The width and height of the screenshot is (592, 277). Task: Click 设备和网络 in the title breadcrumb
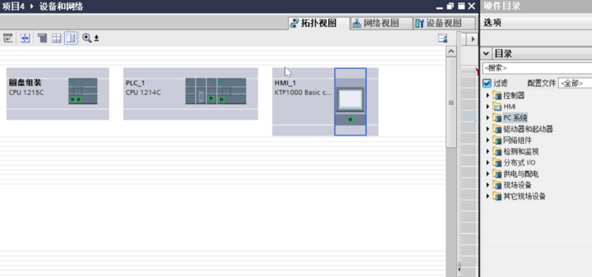pos(61,7)
